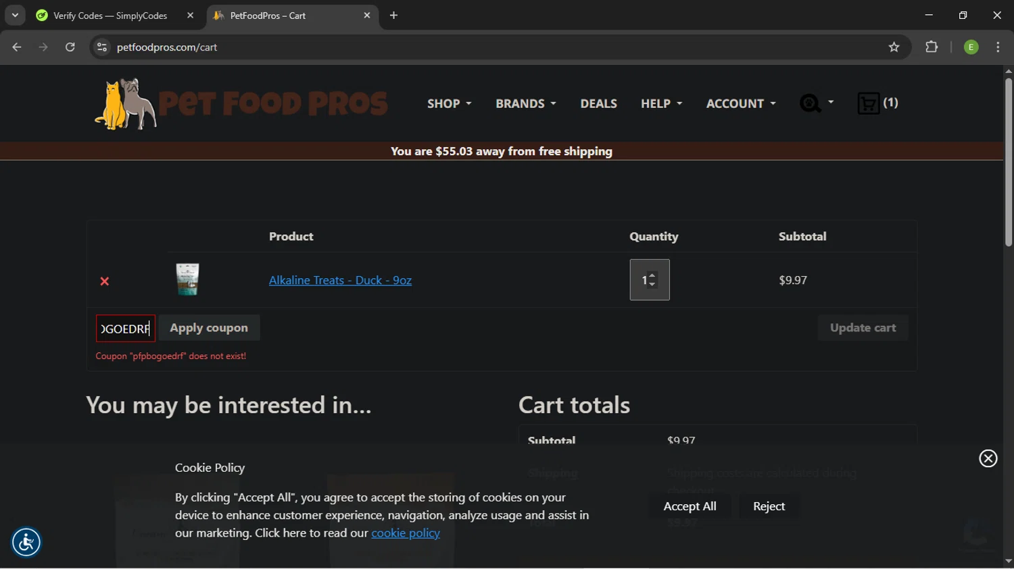Open Chrome's three-dot menu

coord(998,47)
